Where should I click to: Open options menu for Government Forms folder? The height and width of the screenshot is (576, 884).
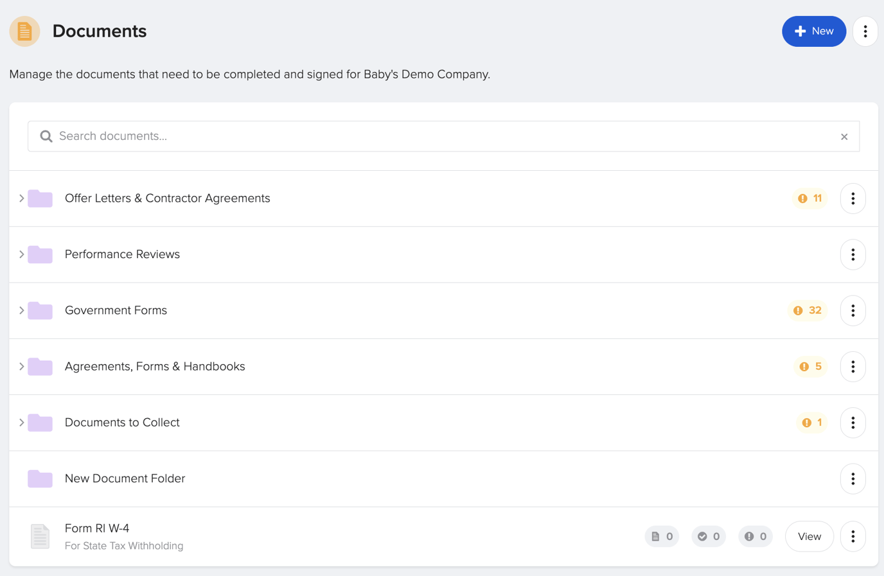pos(853,311)
